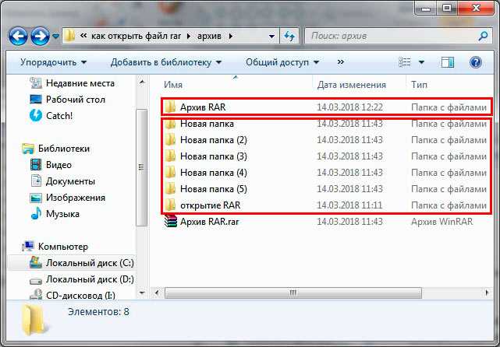Change view with view icon button
The image size is (500, 347).
[405, 62]
